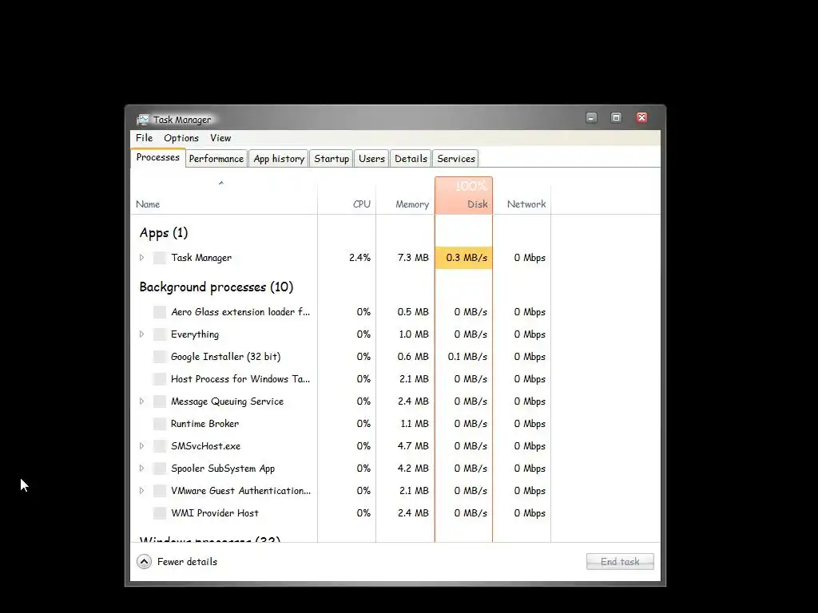Image resolution: width=818 pixels, height=613 pixels.
Task: Select the Message Queuing Service name
Action: coord(228,401)
